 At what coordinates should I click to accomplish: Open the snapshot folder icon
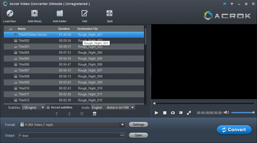click(181, 113)
